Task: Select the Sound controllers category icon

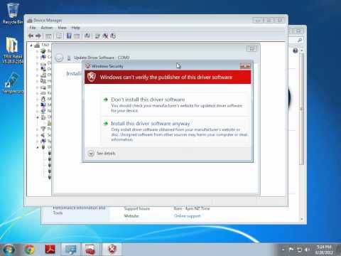Action: click(x=43, y=135)
